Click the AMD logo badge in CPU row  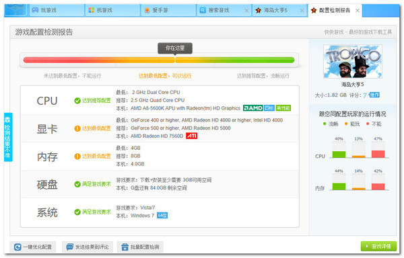pyautogui.click(x=252, y=108)
